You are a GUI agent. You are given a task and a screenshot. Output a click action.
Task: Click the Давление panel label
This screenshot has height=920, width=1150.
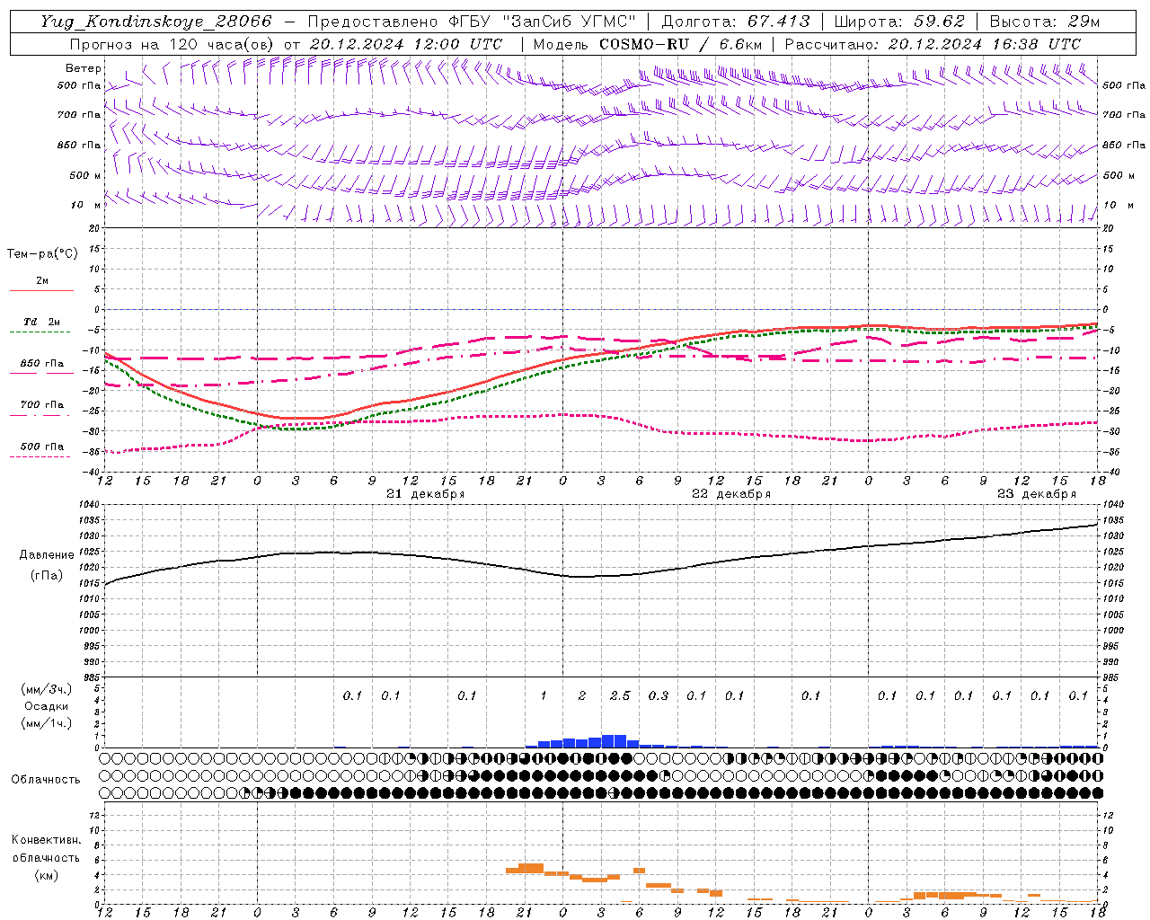(x=47, y=555)
